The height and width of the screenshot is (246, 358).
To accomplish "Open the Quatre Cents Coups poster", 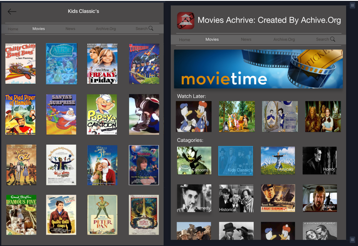I will click(x=61, y=215).
